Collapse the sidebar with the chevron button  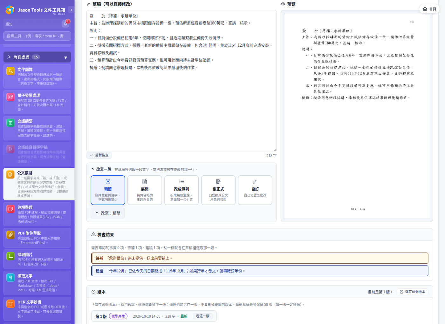[71, 10]
